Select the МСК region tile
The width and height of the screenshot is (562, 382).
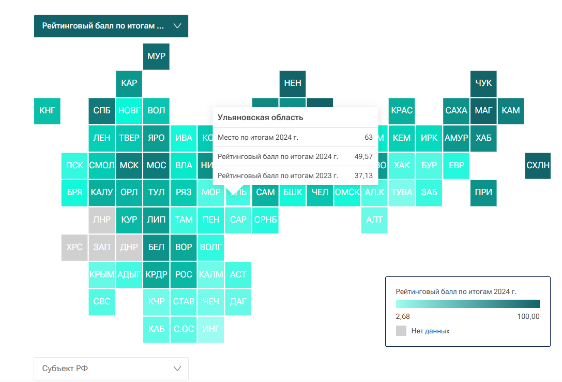point(129,166)
